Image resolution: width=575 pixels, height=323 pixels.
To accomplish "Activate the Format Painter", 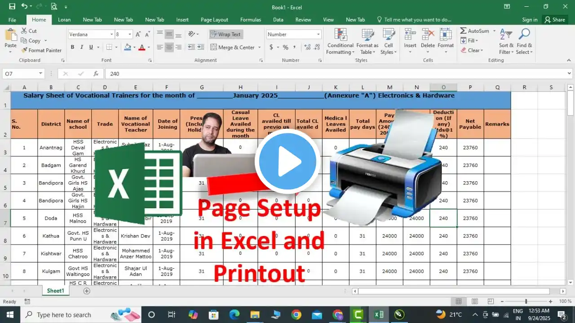I will pos(41,50).
